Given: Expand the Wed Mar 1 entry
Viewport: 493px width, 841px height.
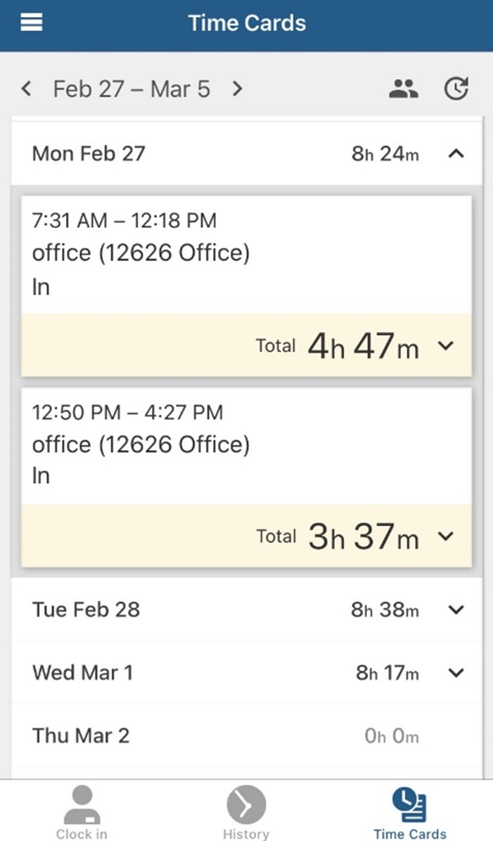Looking at the screenshot, I should 456,673.
